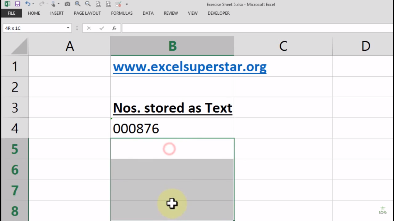Open the www.excelsuperstar.org hyperlink
Screen dimensions: 394x221
coord(190,67)
